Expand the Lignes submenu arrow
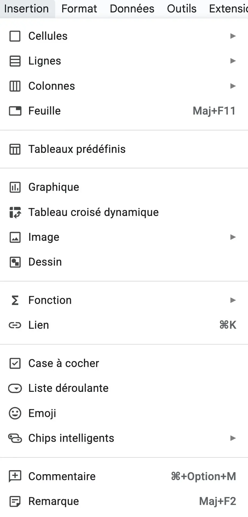248x517 pixels. [x=233, y=61]
